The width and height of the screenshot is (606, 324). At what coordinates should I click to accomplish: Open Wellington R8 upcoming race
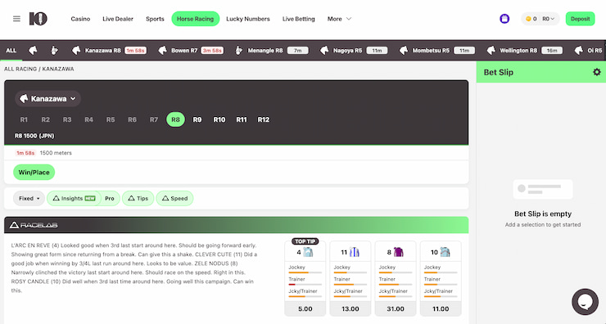tap(524, 50)
